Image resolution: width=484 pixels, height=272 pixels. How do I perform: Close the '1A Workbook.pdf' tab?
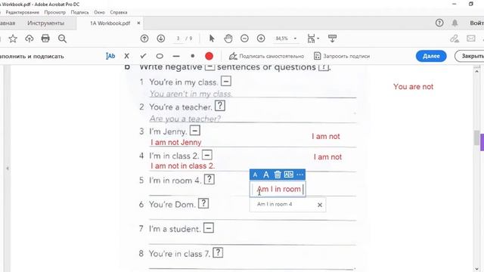138,23
